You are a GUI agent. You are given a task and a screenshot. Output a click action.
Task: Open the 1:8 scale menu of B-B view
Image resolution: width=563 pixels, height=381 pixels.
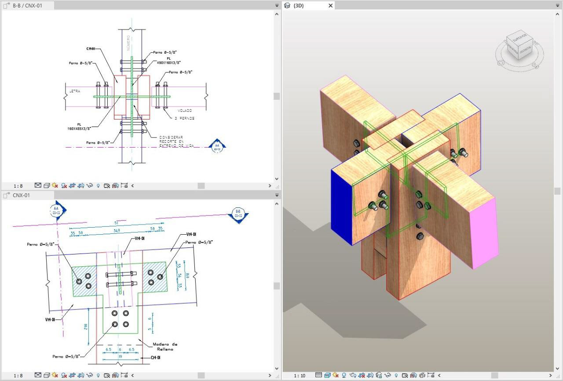[18, 185]
